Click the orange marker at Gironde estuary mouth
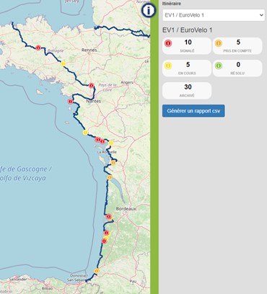This screenshot has height=294, width=267. (x=110, y=177)
